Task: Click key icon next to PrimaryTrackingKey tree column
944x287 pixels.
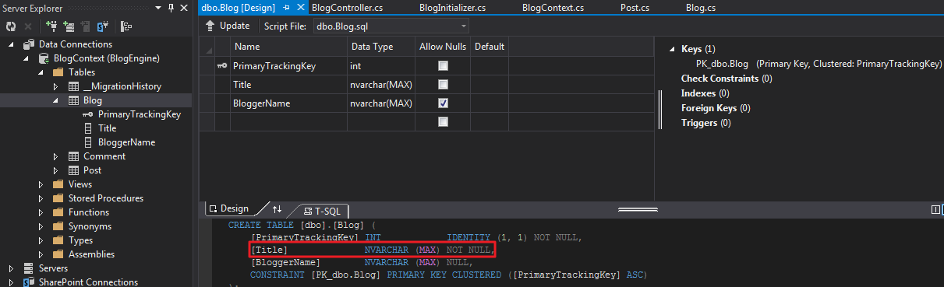Action: click(88, 114)
